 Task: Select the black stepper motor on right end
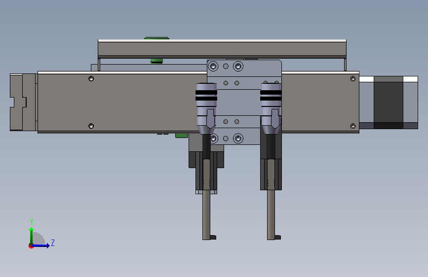[x=389, y=103]
